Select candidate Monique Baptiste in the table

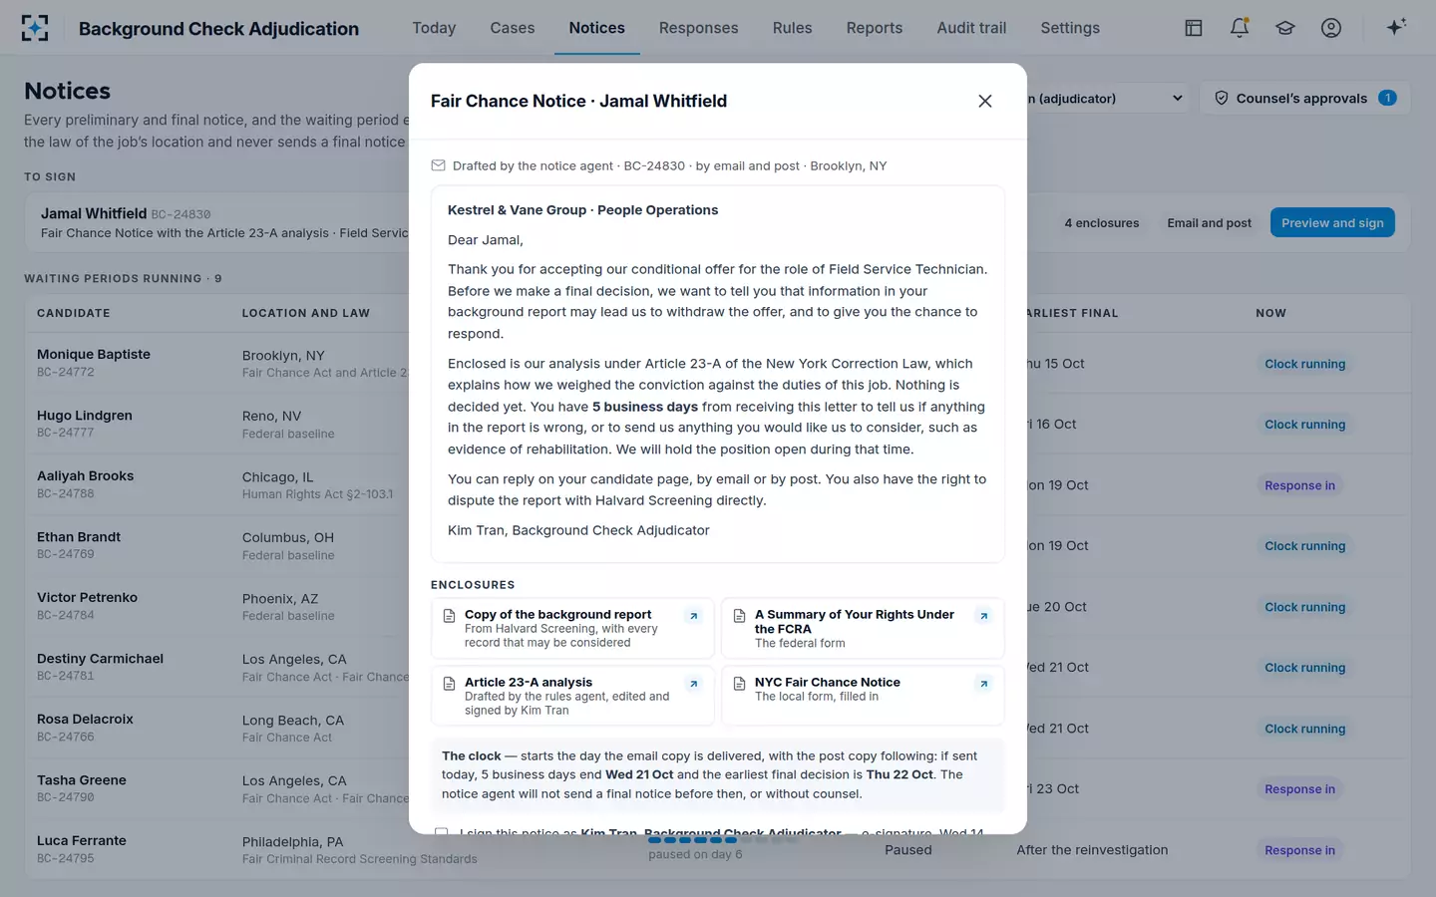click(x=94, y=354)
